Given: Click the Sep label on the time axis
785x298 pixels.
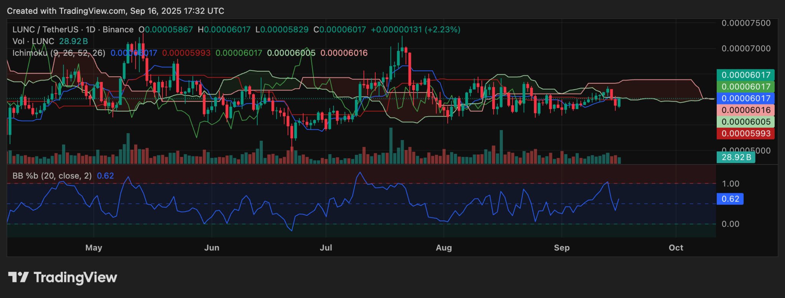Looking at the screenshot, I should pos(562,248).
